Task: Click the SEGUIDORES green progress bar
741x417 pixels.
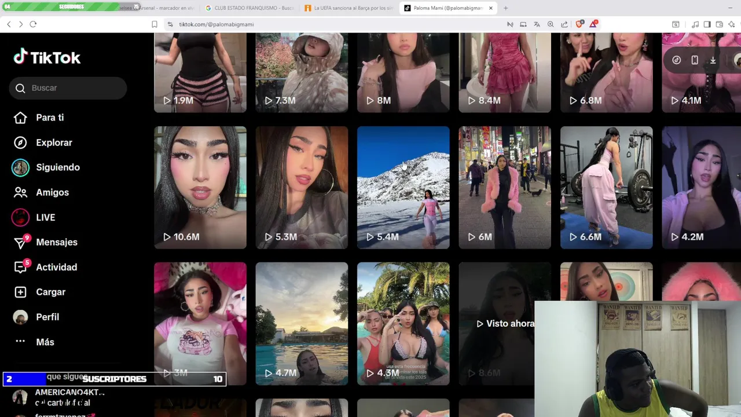Action: (x=72, y=7)
